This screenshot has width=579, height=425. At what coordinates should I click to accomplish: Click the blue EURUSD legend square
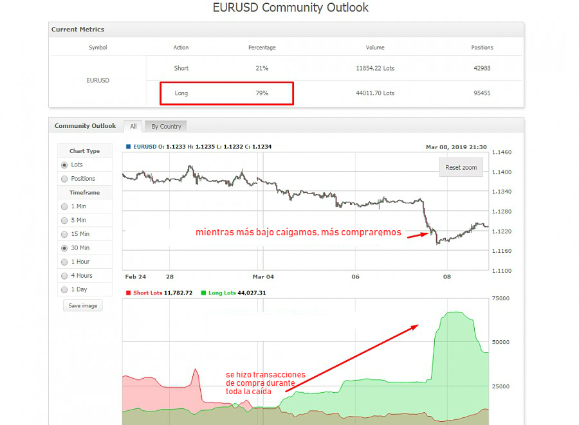[128, 147]
